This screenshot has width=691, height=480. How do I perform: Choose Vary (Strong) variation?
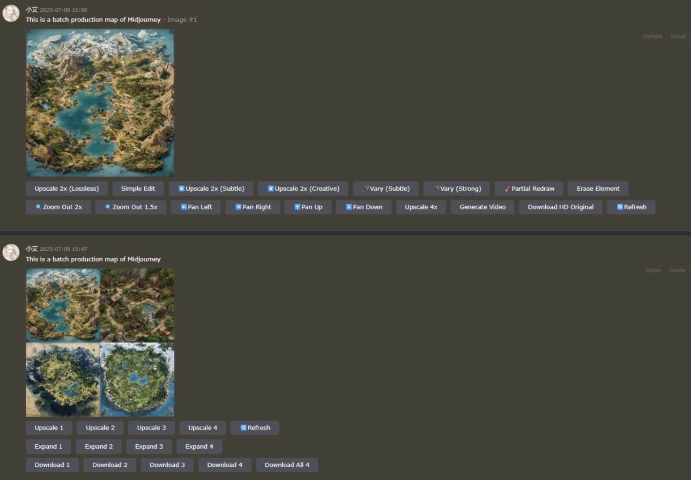(456, 188)
